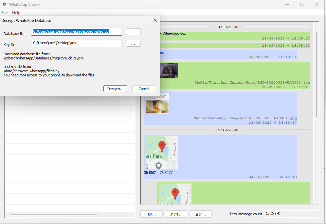Click the Decrypt.. button
326x224 pixels.
[115, 89]
